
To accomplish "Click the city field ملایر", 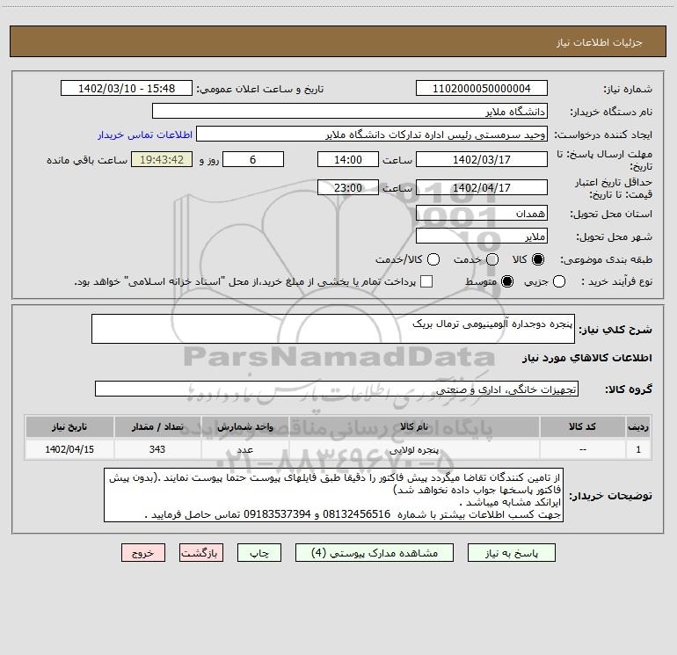I will point(482,237).
